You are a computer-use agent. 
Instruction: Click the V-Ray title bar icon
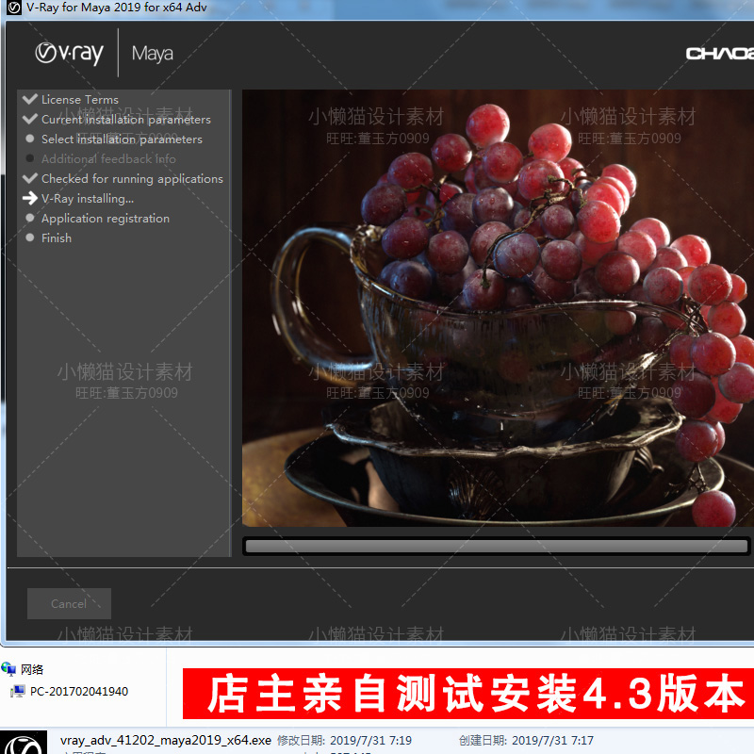coord(14,8)
